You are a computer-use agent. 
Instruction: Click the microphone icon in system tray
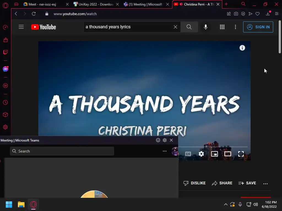(240, 204)
